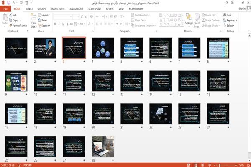Screen dimensions: 251x167
Task: Click the Arrange button
Action: click(x=189, y=20)
